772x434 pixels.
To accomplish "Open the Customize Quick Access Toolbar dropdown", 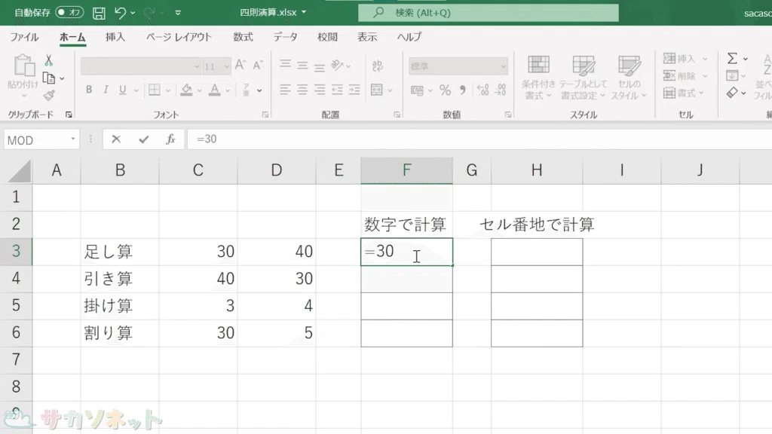I will 178,13.
